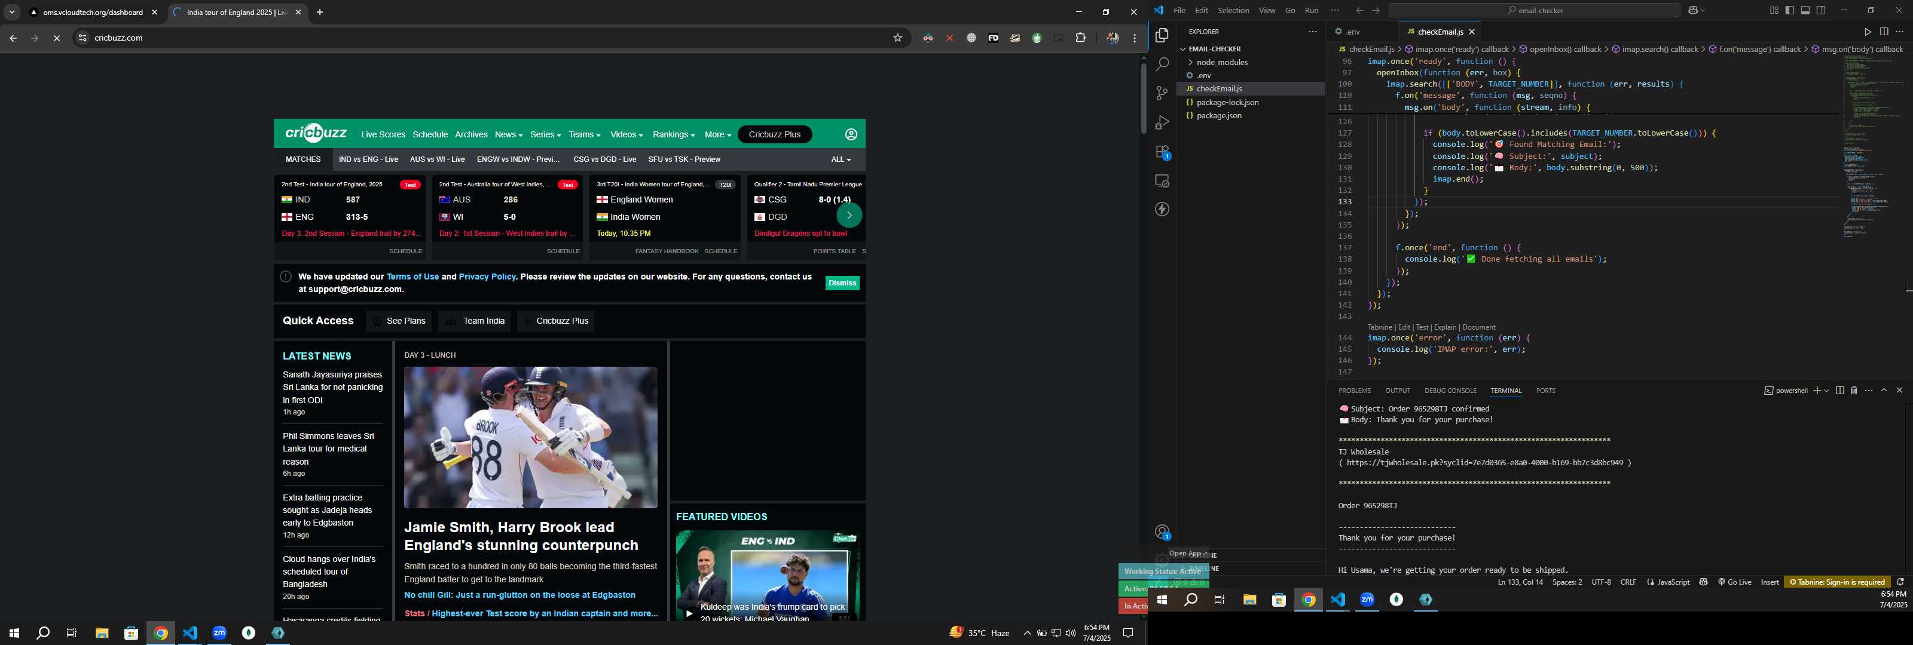Click See Plans in Quick Access

[399, 321]
